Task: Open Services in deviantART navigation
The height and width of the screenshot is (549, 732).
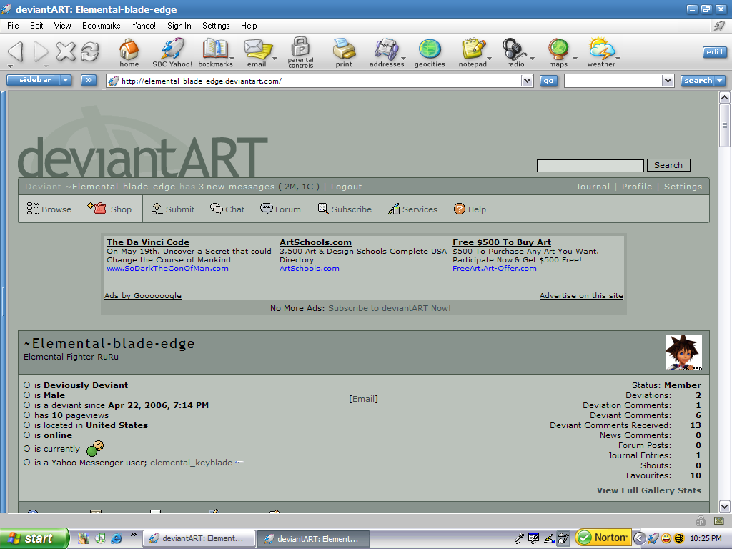Action: pos(412,209)
